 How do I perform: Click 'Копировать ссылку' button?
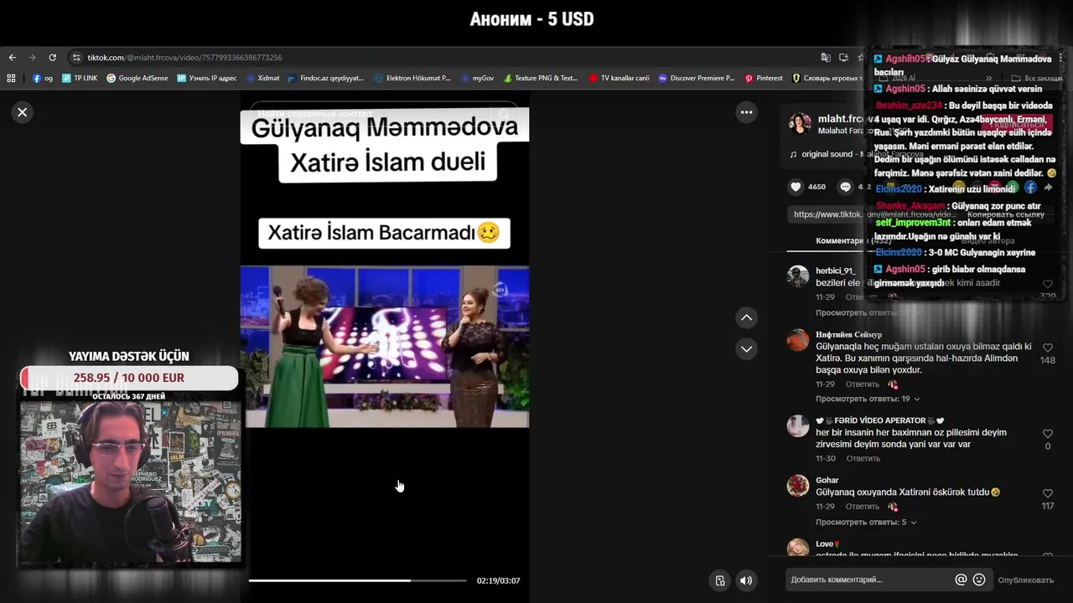pyautogui.click(x=1006, y=214)
